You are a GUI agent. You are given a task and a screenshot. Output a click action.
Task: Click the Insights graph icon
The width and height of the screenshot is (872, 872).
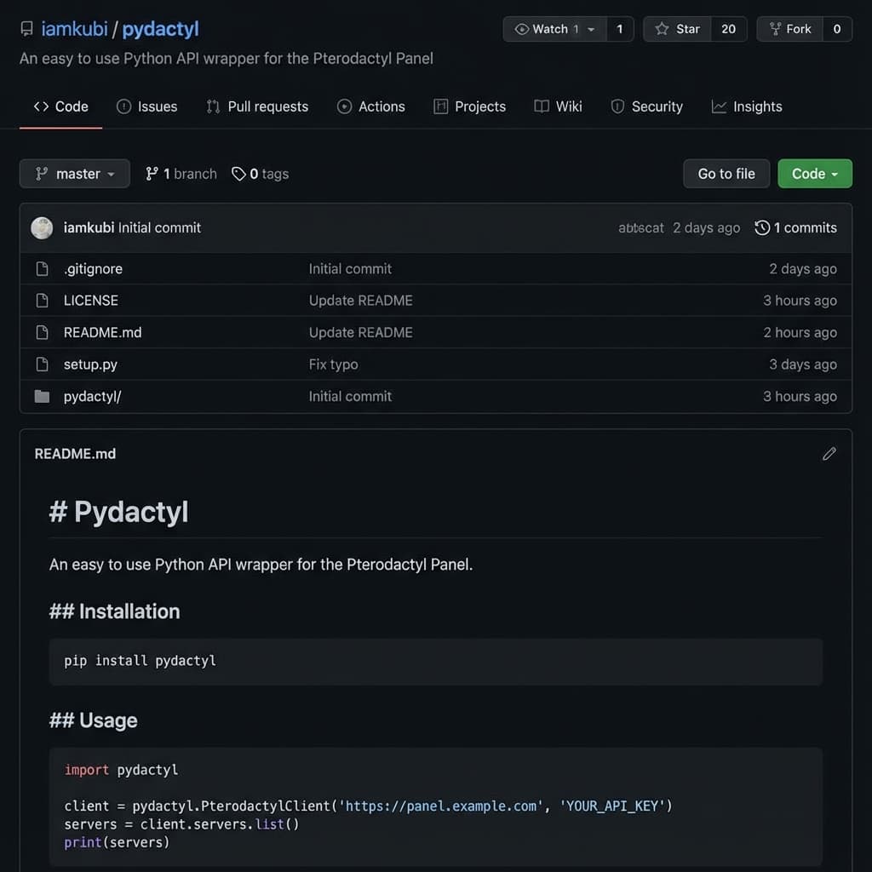point(718,106)
